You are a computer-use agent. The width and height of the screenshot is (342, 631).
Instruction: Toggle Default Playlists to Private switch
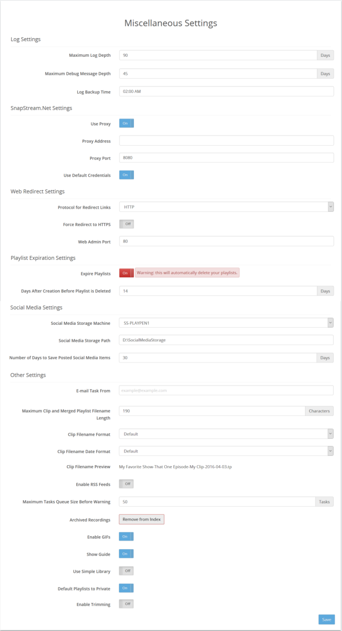[x=126, y=588]
